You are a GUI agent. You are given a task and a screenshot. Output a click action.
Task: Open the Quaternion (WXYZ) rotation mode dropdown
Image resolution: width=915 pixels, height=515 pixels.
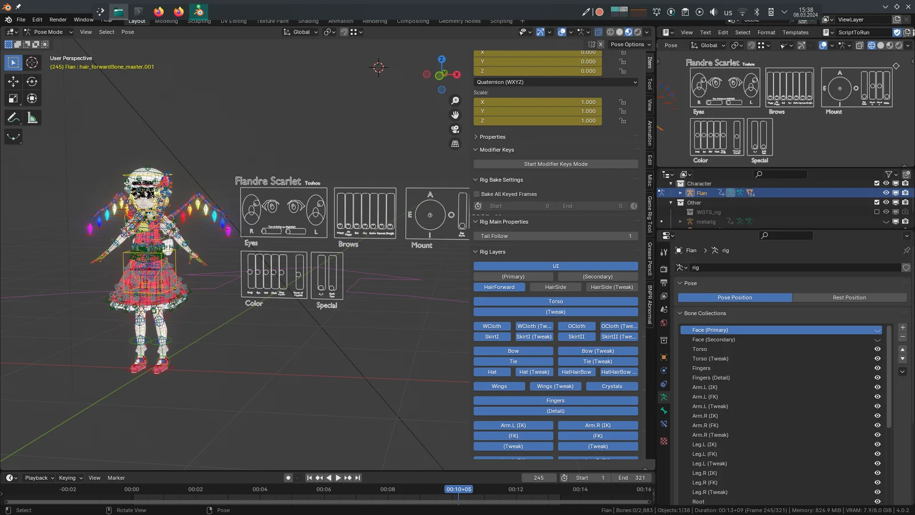click(x=555, y=82)
